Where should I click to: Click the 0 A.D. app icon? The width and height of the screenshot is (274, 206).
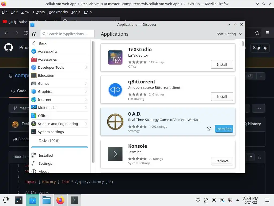[115, 122]
